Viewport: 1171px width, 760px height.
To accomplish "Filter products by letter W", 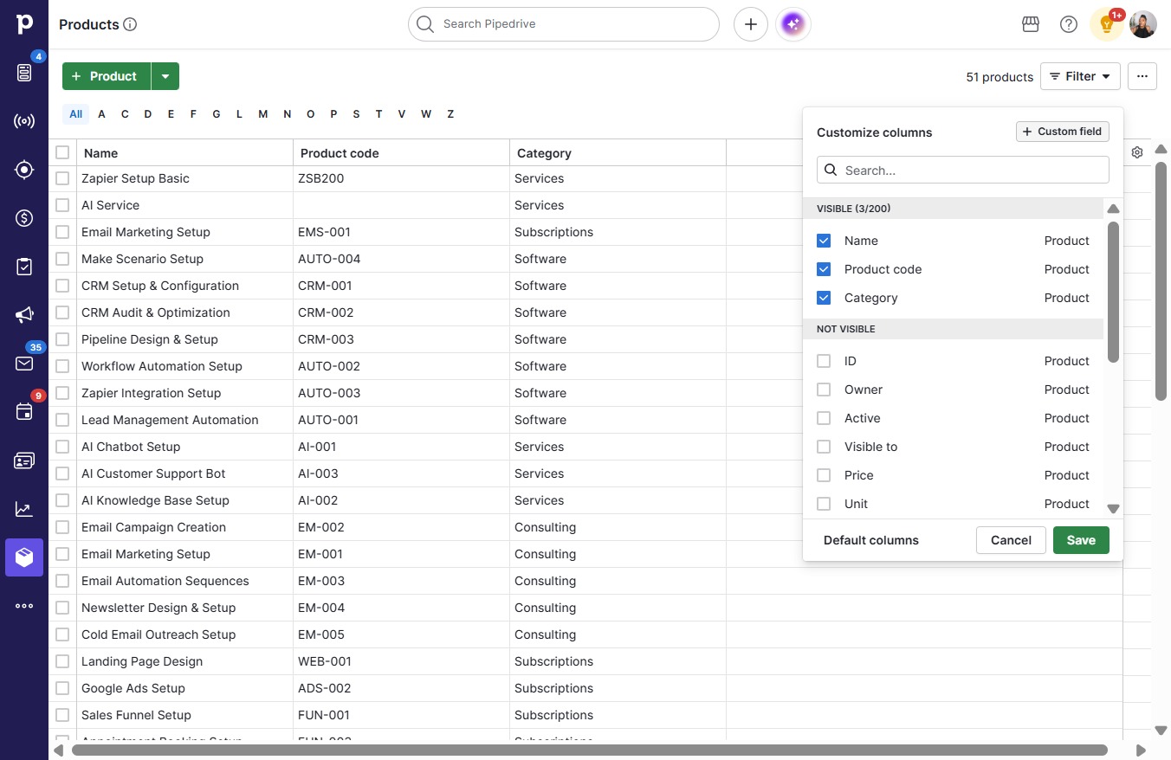I will pos(426,114).
